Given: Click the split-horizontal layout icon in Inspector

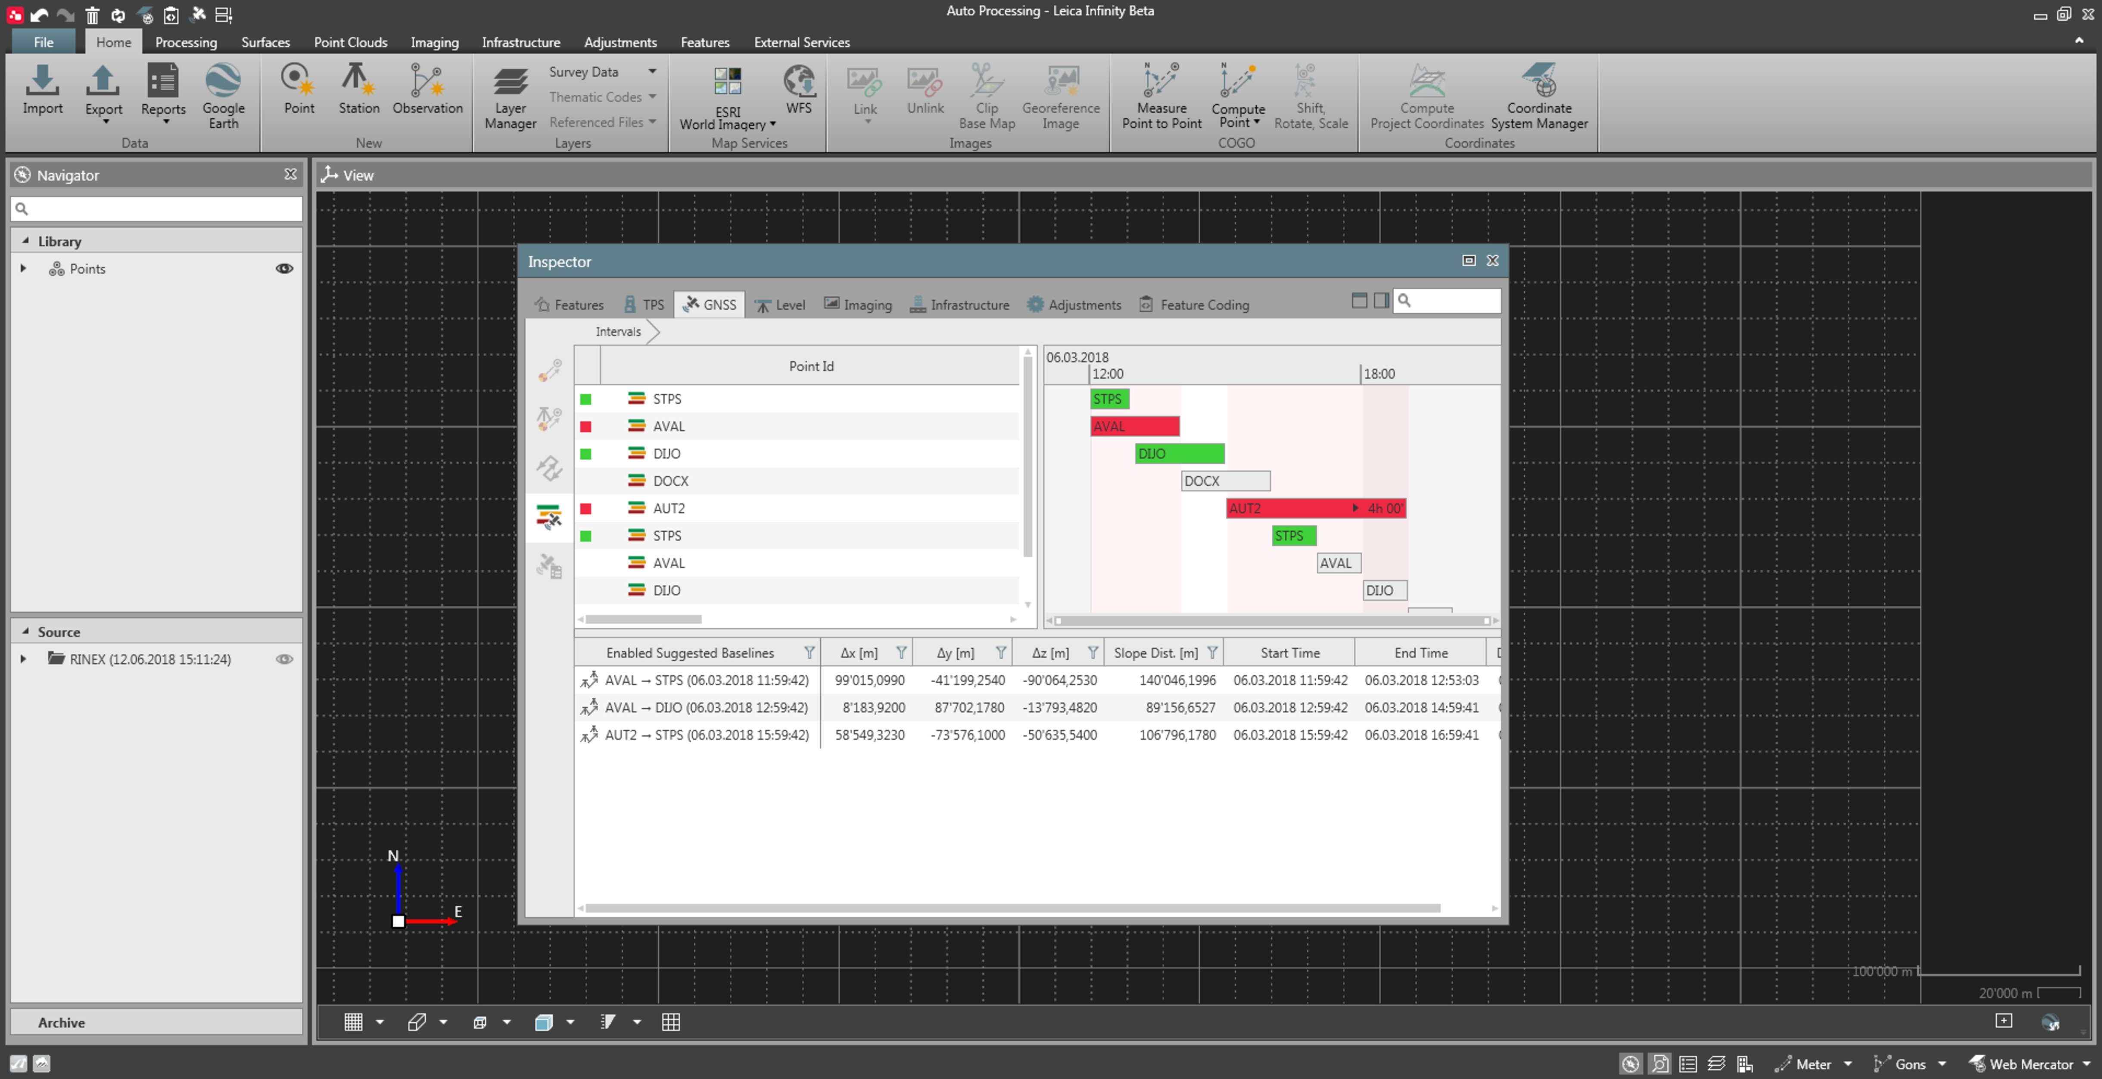Looking at the screenshot, I should click(x=1359, y=300).
